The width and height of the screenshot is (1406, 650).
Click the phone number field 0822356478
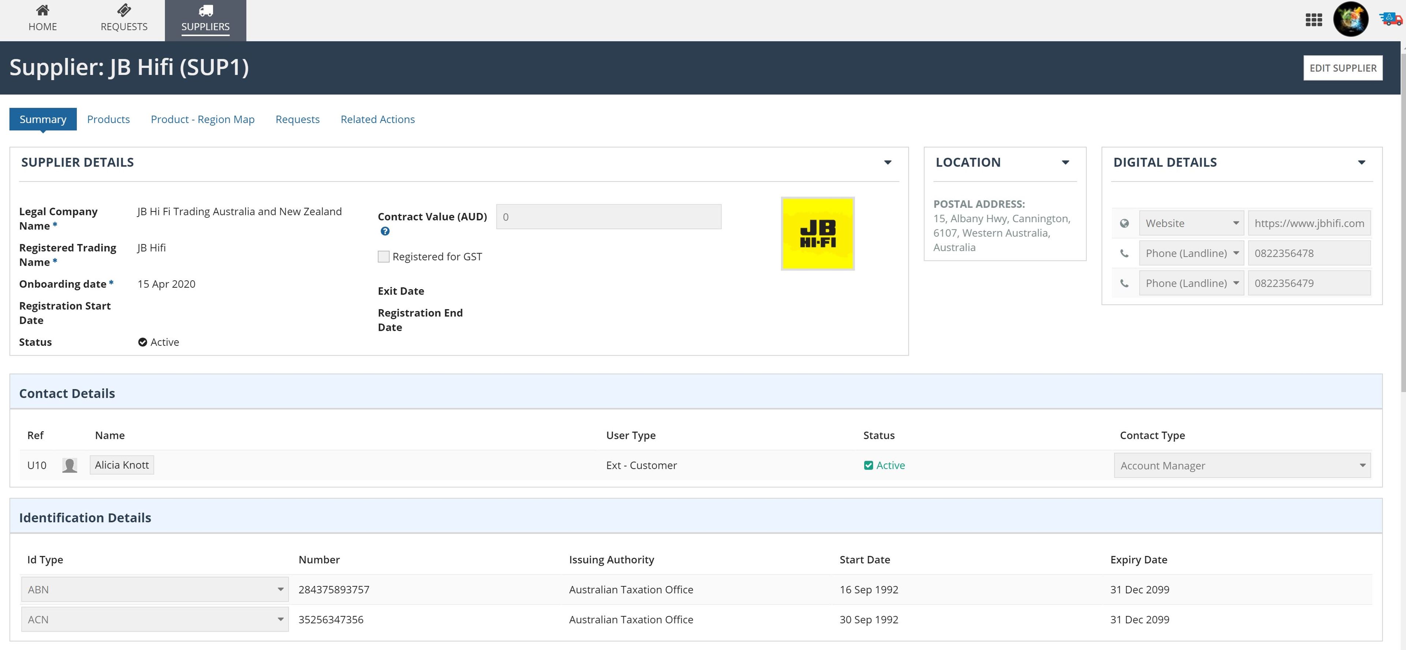click(x=1309, y=253)
